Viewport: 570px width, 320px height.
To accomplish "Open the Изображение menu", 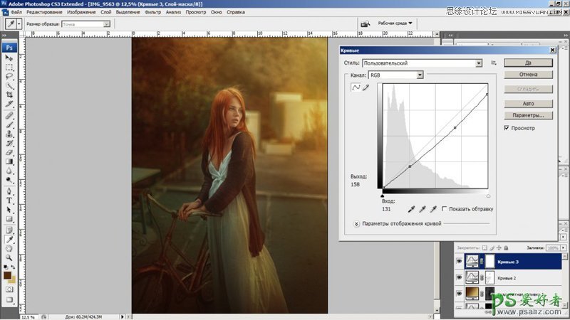I will click(81, 12).
